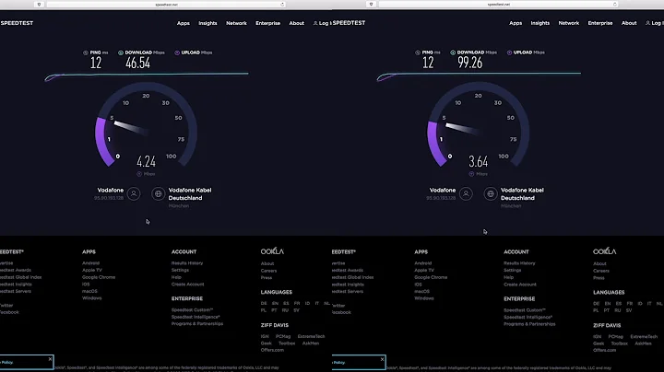
Task: Select DE language in left window footer
Action: pos(264,304)
